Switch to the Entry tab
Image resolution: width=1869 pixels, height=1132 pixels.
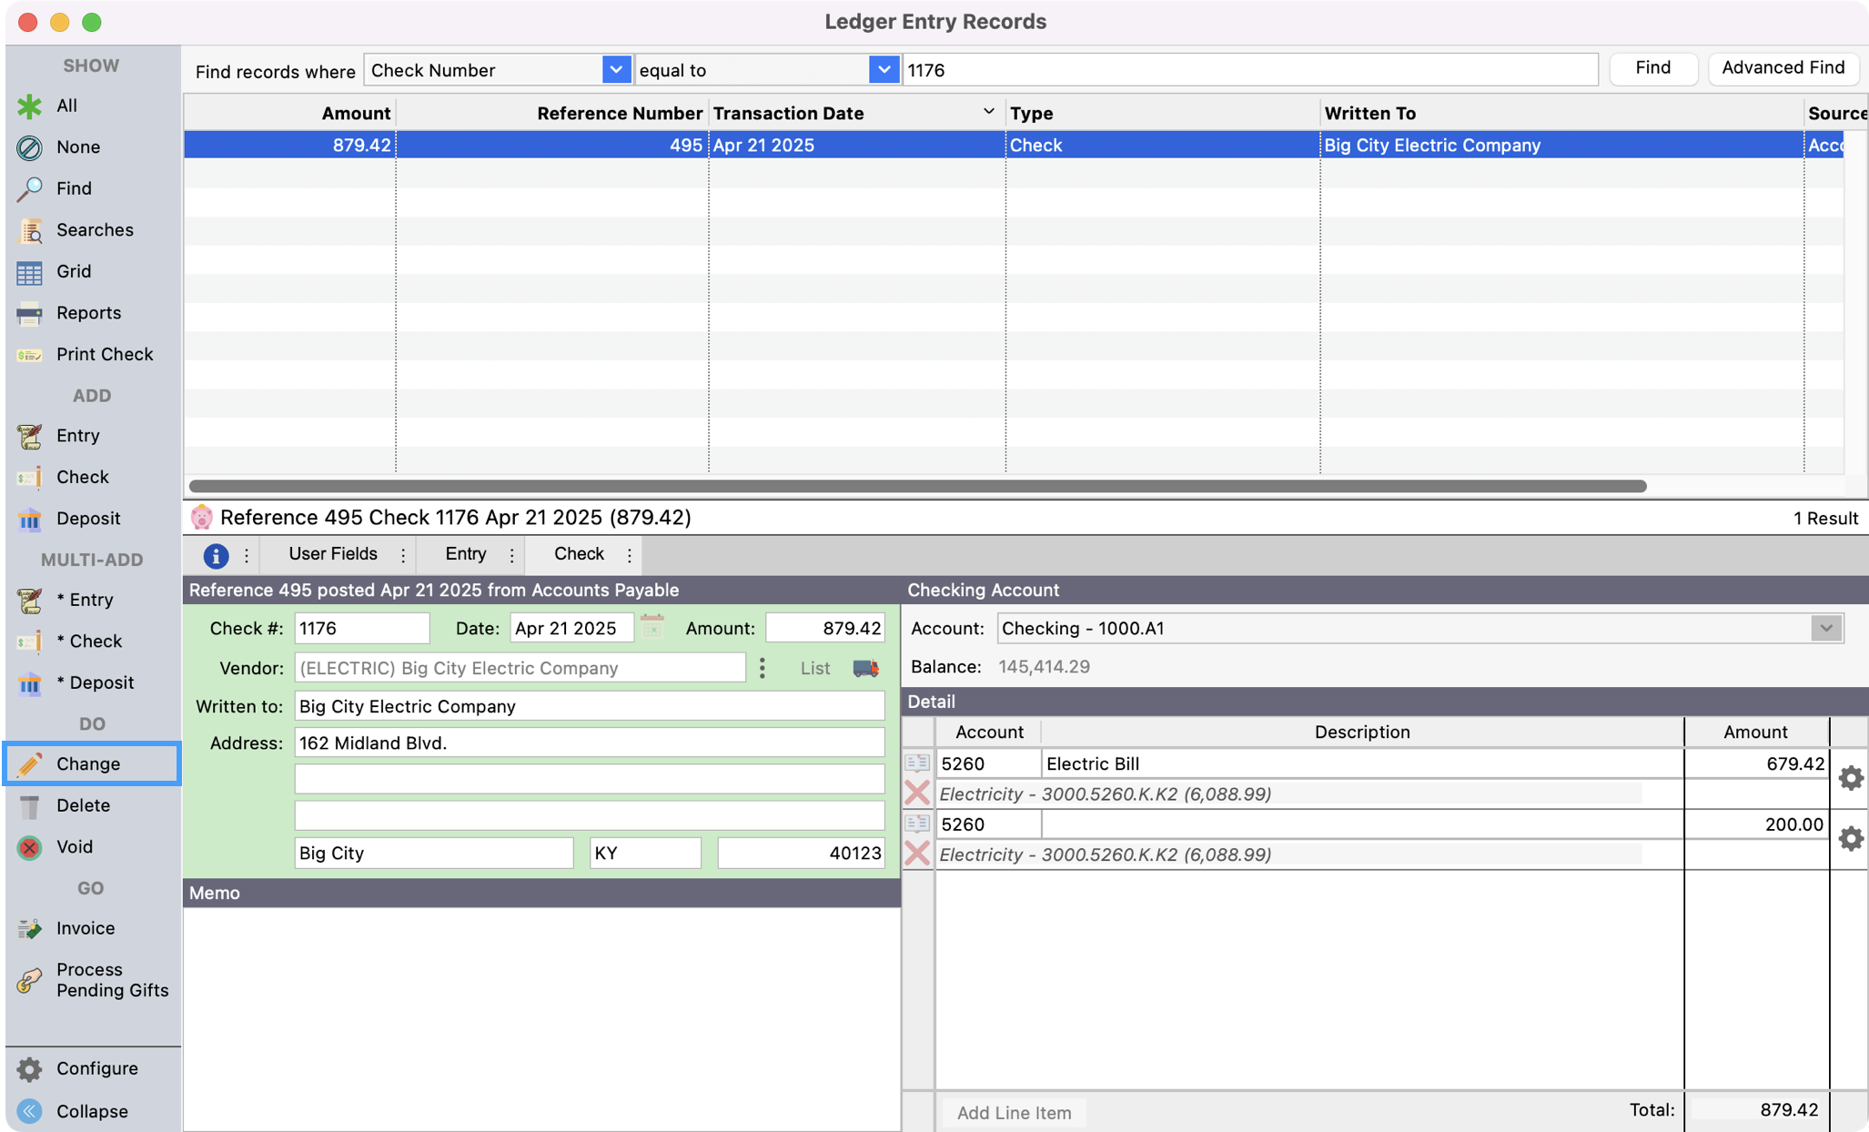[466, 553]
